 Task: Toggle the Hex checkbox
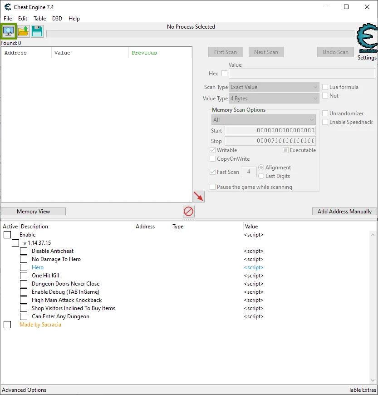(224, 73)
